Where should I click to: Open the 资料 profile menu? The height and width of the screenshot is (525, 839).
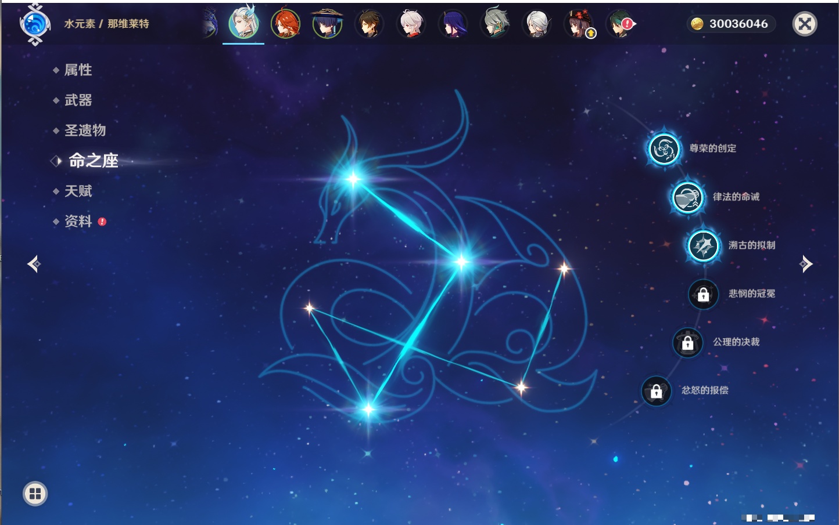[78, 221]
